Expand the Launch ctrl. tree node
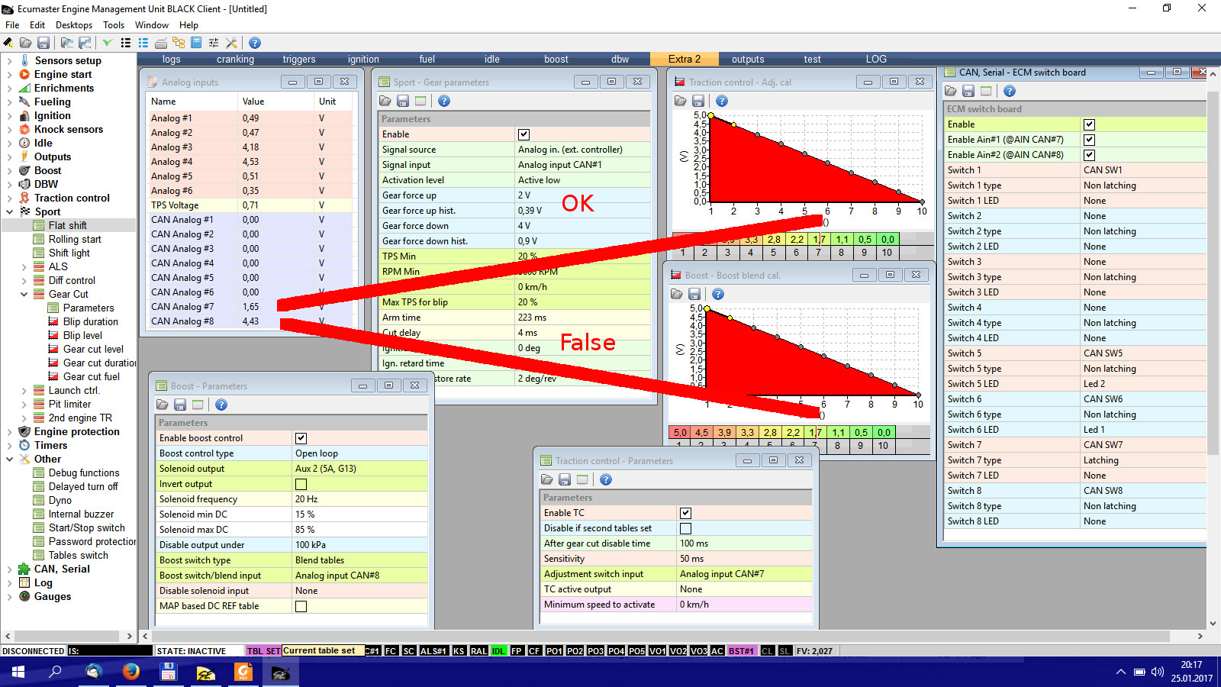The height and width of the screenshot is (687, 1221). click(x=24, y=391)
